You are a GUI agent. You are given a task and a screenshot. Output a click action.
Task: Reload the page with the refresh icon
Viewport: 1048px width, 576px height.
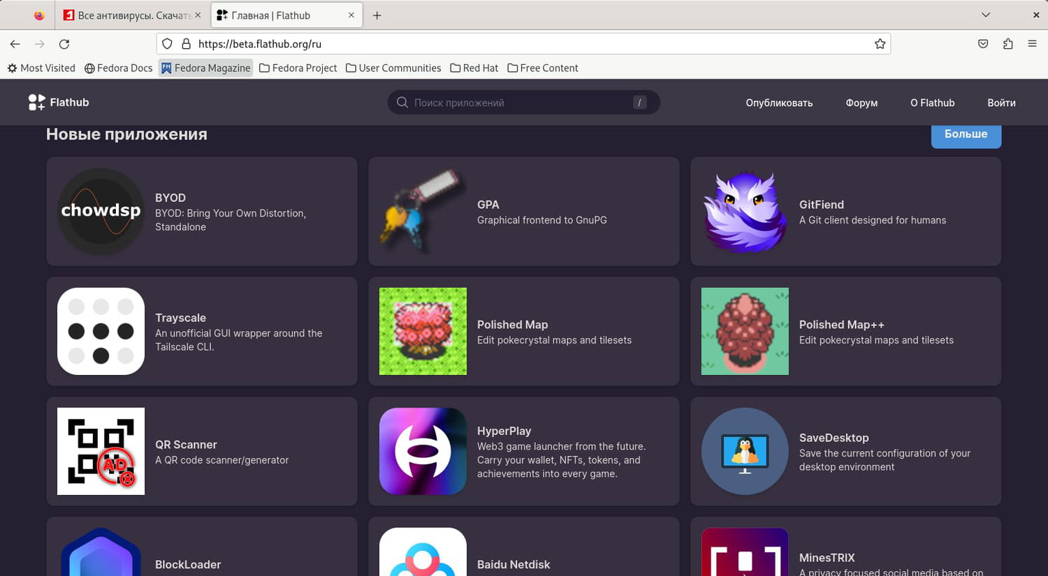click(64, 44)
